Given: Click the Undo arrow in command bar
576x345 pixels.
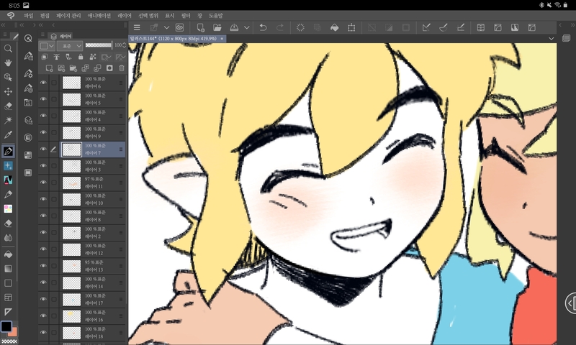Looking at the screenshot, I should (x=263, y=27).
